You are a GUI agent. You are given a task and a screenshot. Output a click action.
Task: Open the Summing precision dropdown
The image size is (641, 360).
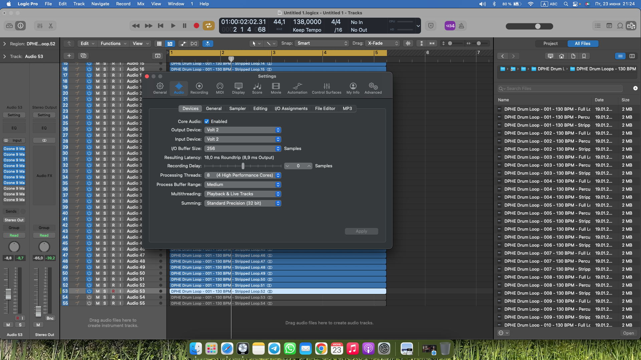coord(243,203)
